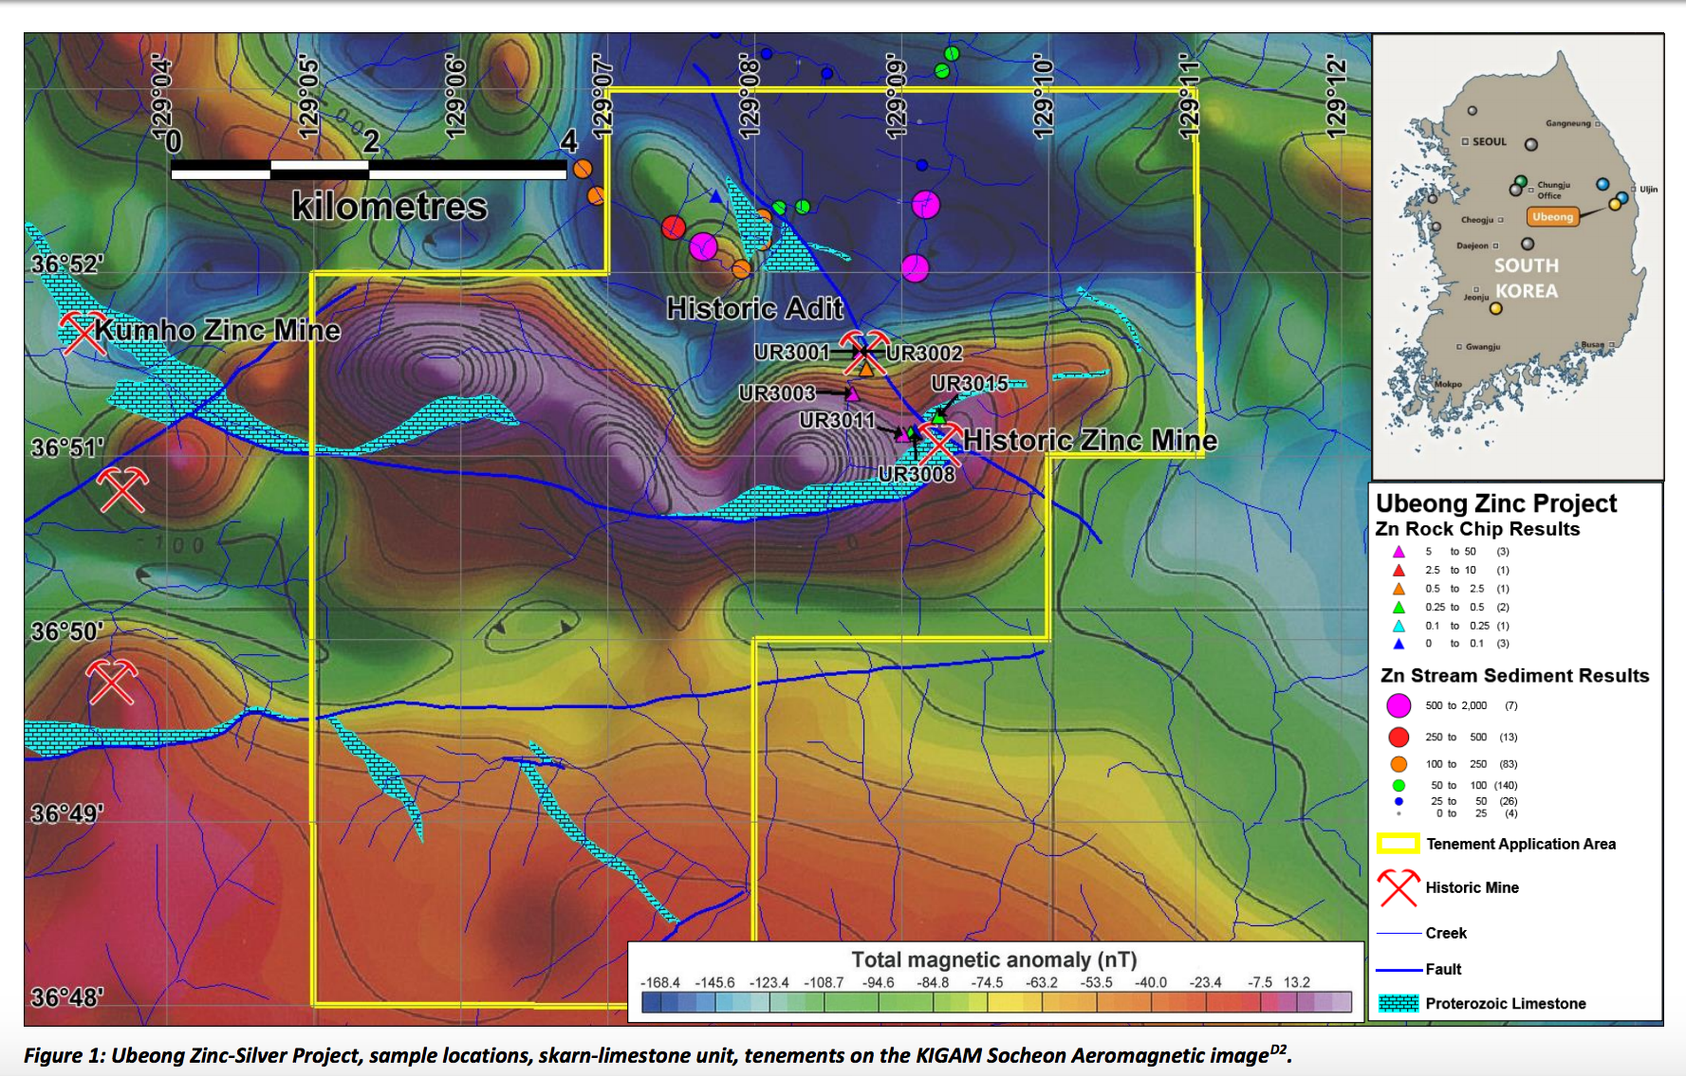Click the 36°52' latitude label
This screenshot has width=1686, height=1076.
click(66, 264)
